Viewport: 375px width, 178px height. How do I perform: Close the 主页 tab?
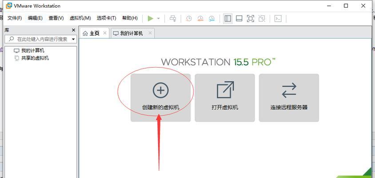(x=105, y=33)
